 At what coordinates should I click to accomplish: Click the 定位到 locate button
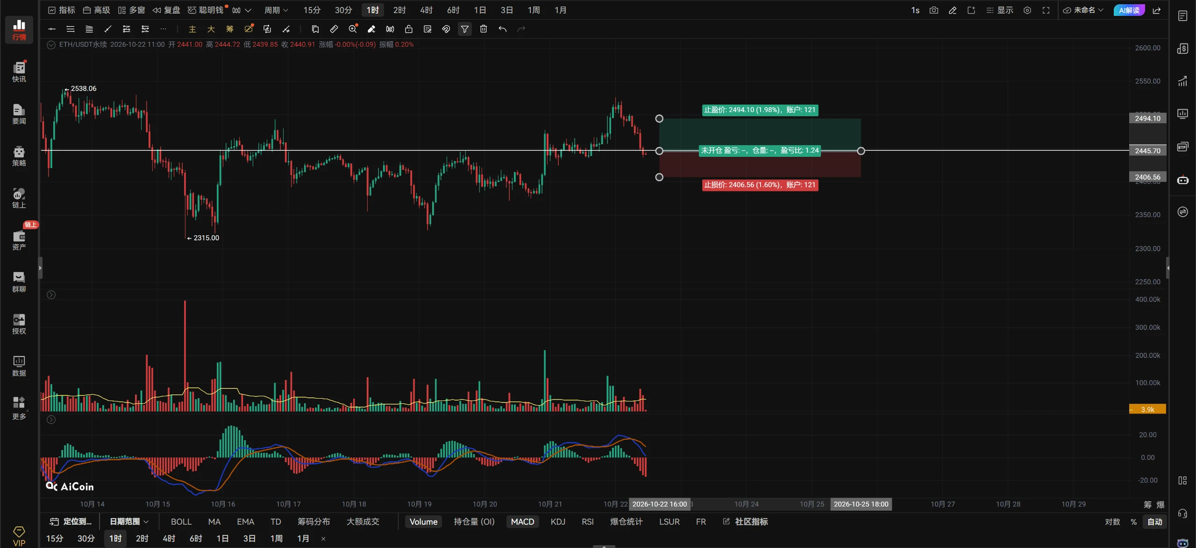(71, 521)
